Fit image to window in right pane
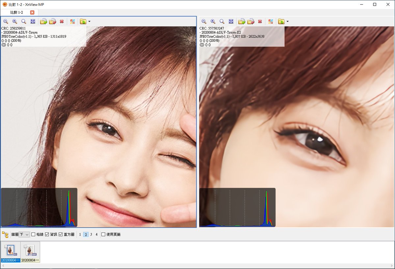 tap(231, 21)
